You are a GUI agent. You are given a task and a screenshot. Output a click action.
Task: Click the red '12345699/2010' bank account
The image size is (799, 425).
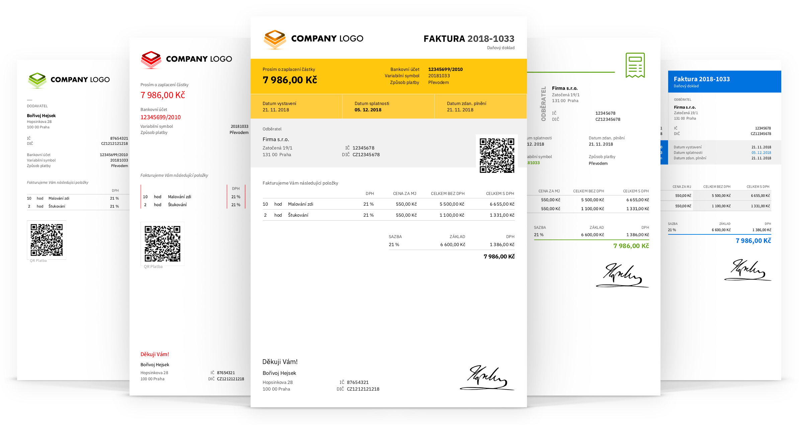coord(161,117)
